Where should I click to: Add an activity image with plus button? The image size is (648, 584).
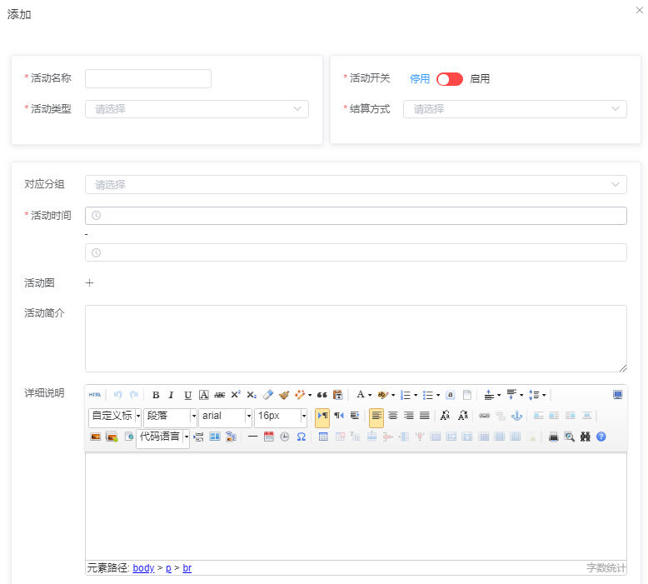point(89,282)
